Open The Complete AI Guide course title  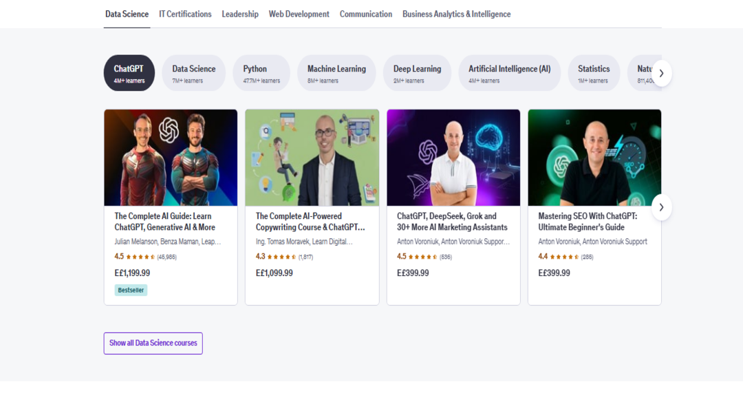tap(165, 222)
